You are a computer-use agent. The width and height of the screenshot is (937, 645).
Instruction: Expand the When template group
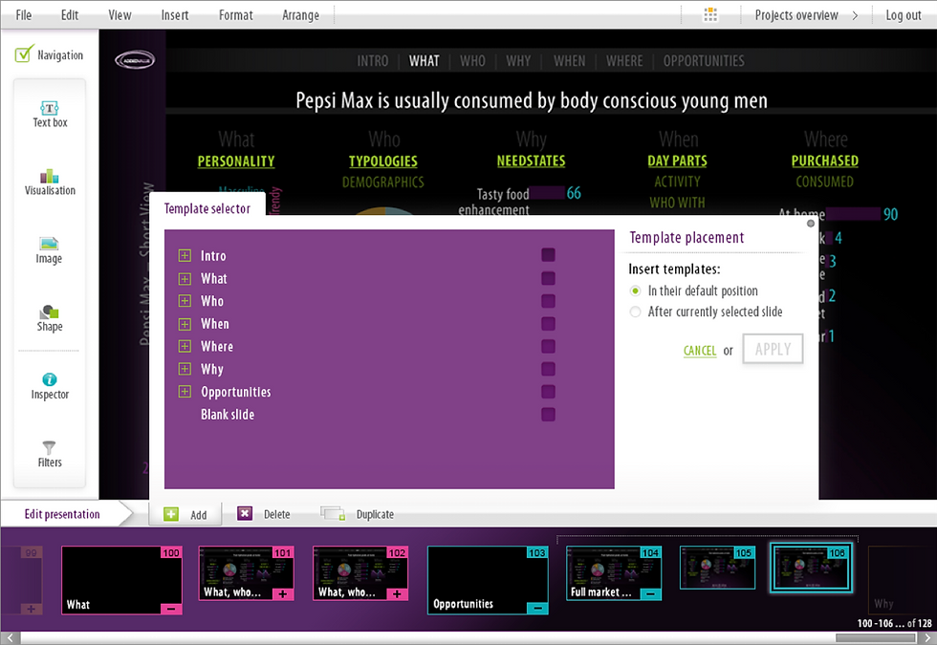(x=185, y=324)
